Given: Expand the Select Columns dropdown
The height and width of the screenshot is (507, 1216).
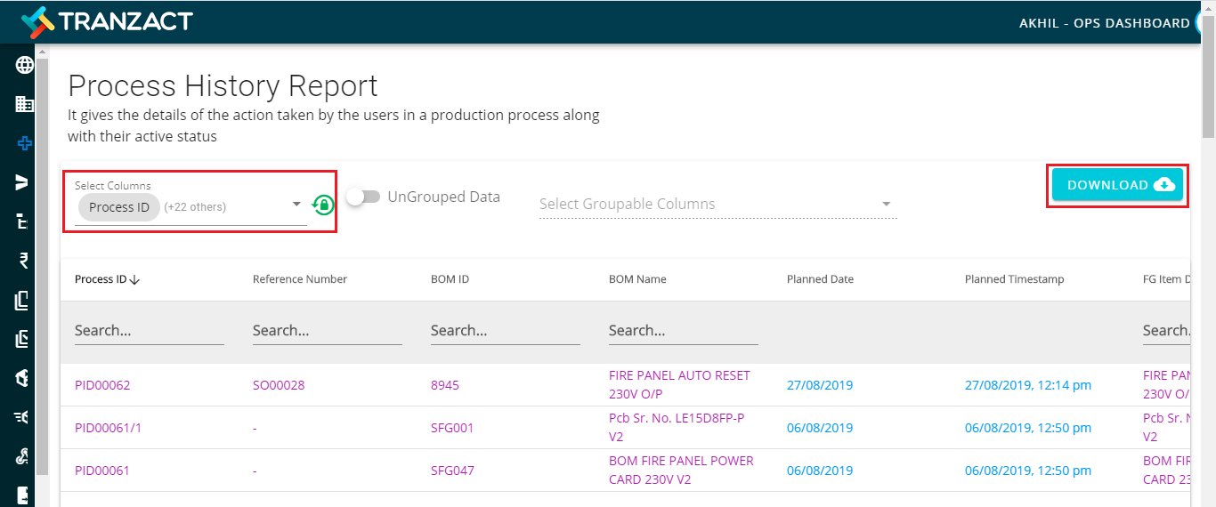Looking at the screenshot, I should (296, 205).
